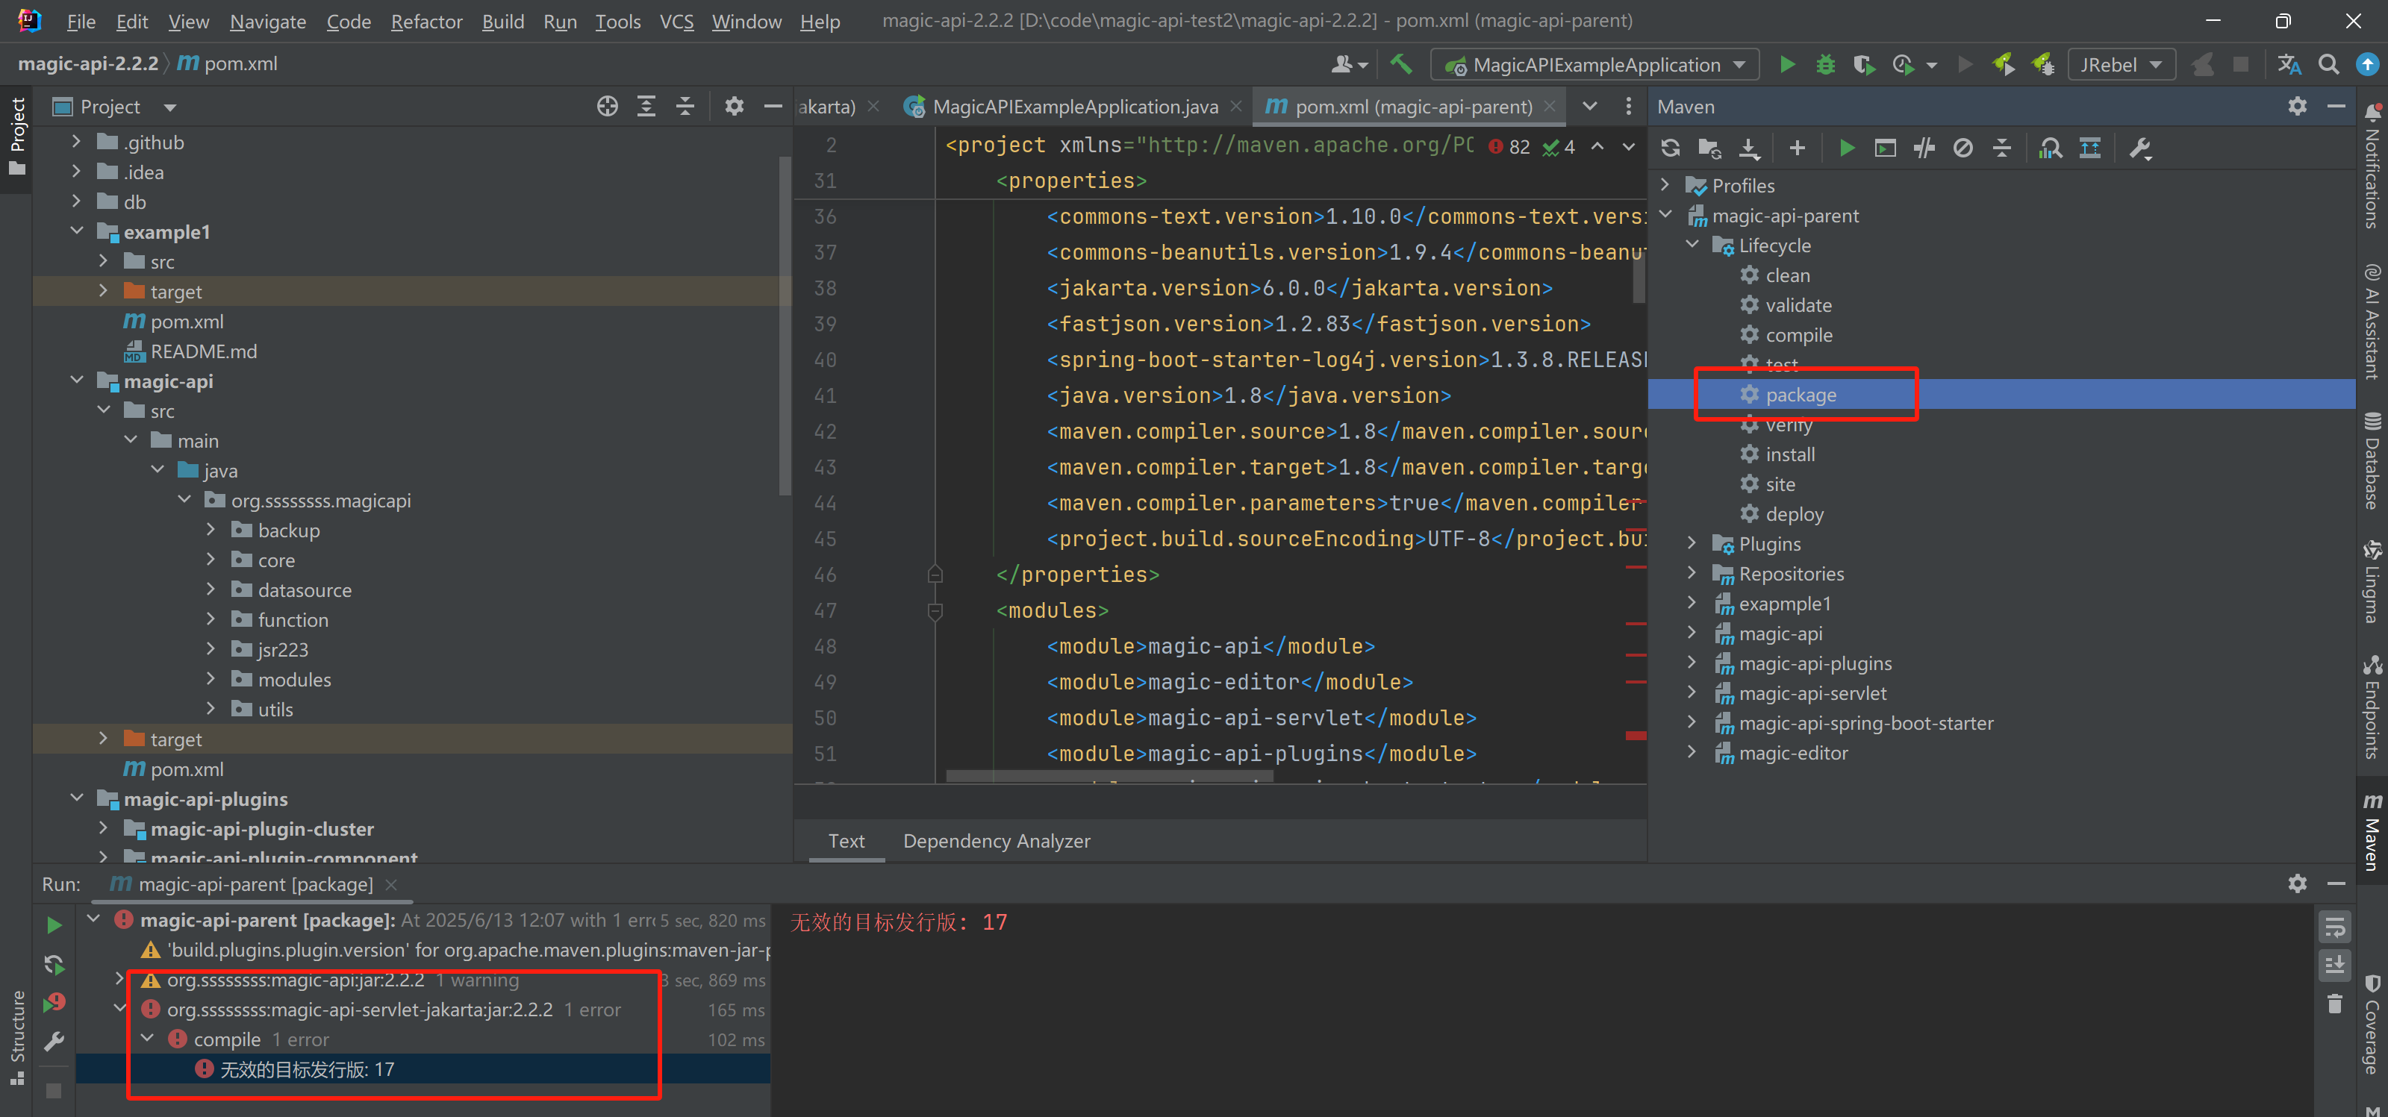
Task: Click the Build hammer icon
Action: (x=1400, y=65)
